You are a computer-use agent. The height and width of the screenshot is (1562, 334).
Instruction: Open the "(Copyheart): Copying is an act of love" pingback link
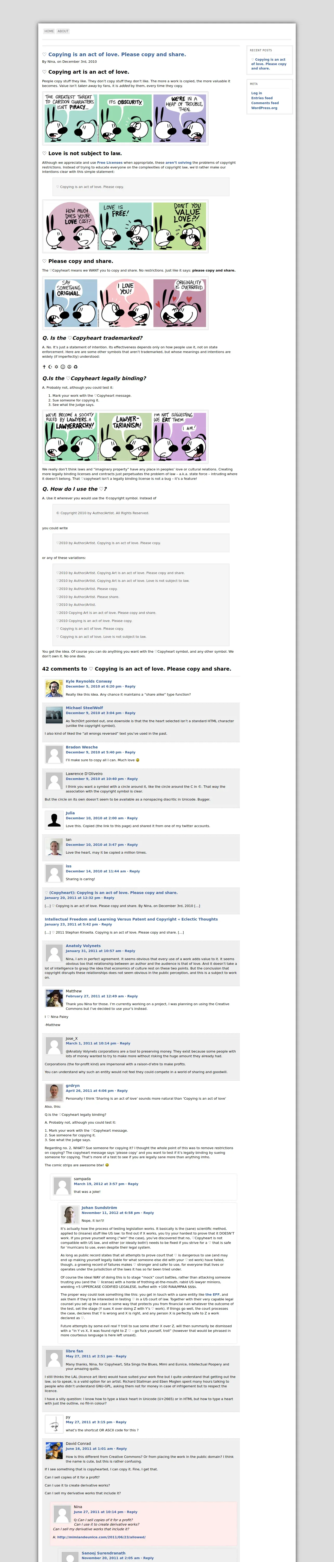[111, 893]
